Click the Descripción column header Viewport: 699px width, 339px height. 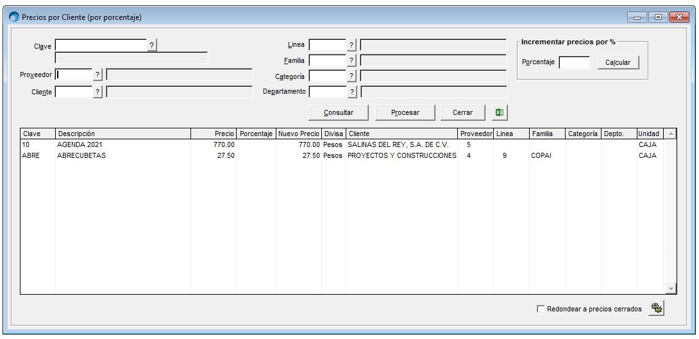123,134
